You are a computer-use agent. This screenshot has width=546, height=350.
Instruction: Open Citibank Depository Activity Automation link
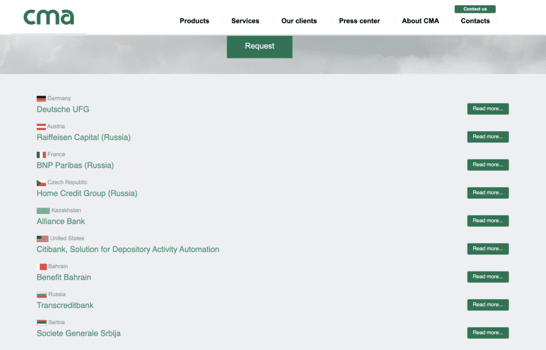click(x=128, y=249)
